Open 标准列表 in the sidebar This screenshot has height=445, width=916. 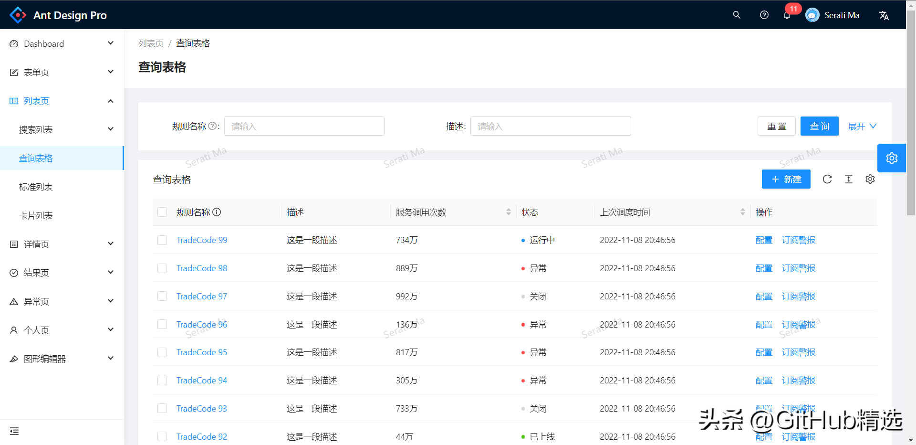point(36,187)
